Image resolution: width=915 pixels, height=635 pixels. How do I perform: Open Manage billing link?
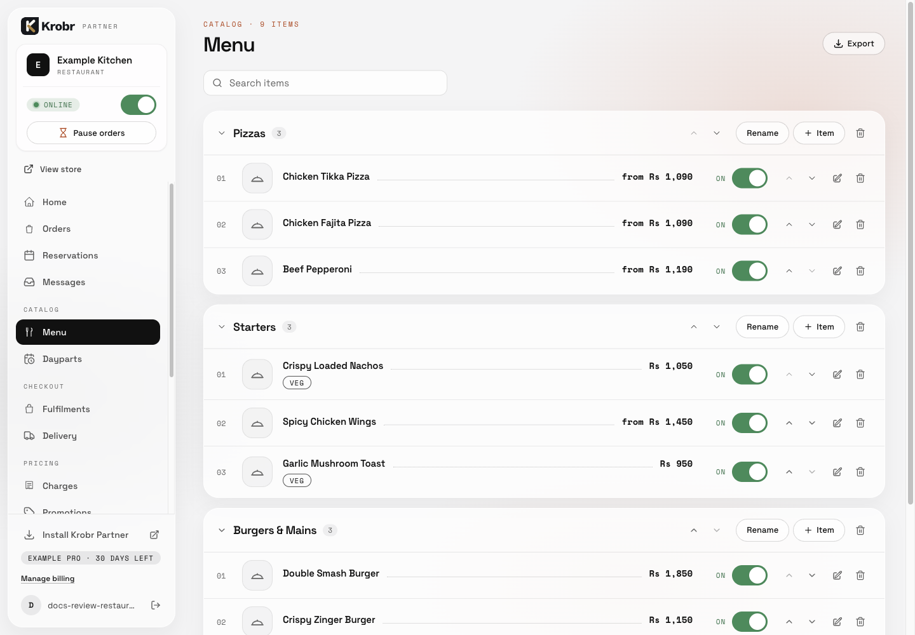coord(48,578)
